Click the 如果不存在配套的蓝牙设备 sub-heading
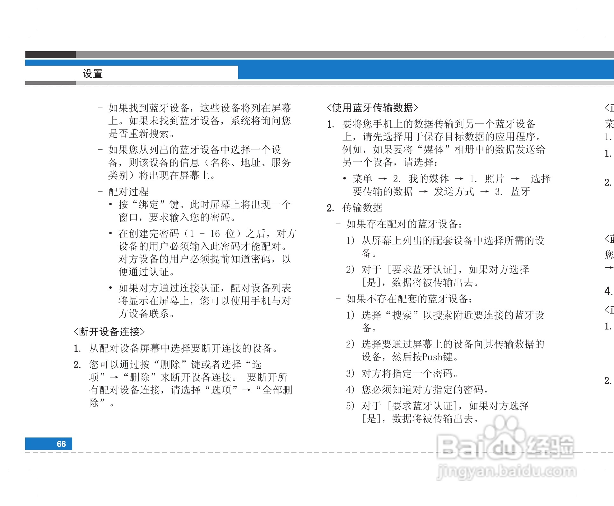This screenshot has width=614, height=506. coord(409,299)
